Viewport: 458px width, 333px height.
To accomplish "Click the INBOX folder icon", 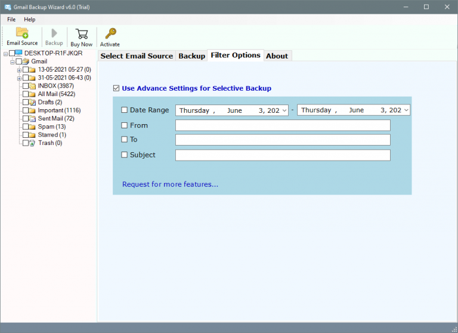I will [32, 86].
